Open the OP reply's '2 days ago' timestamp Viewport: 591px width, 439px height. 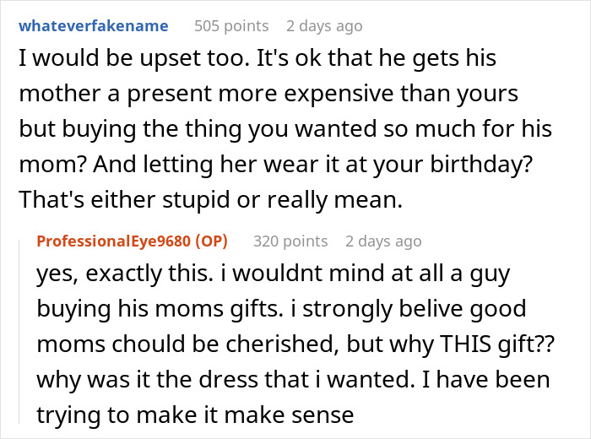pyautogui.click(x=382, y=241)
